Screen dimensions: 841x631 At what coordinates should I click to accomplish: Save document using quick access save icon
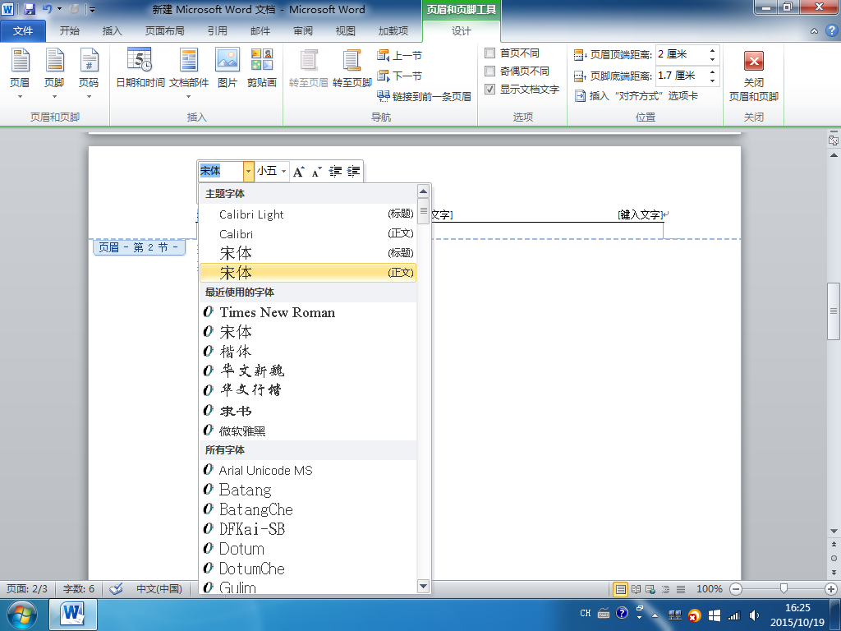coord(30,9)
